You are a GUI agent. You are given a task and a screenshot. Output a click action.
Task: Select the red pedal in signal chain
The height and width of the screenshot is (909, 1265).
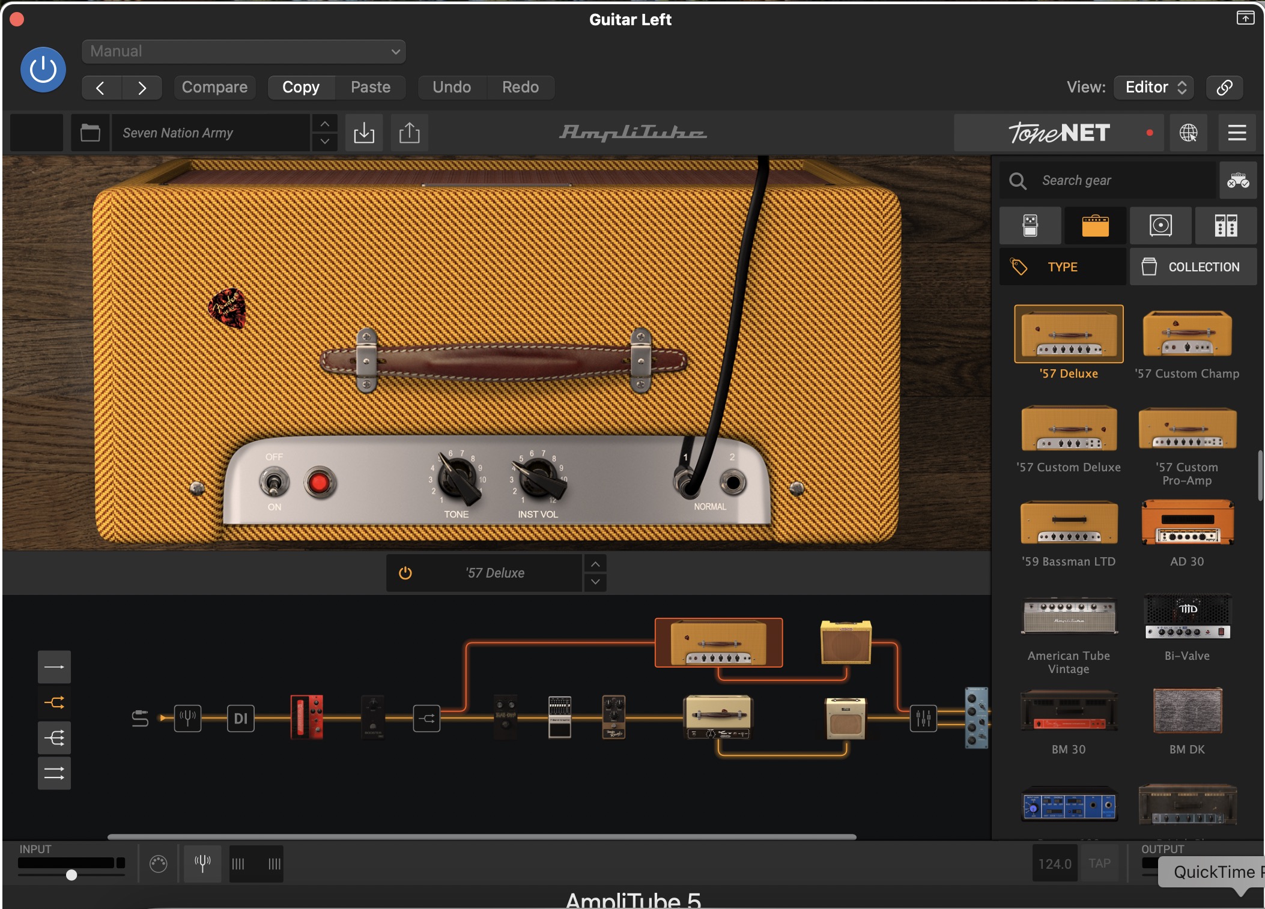pos(307,717)
